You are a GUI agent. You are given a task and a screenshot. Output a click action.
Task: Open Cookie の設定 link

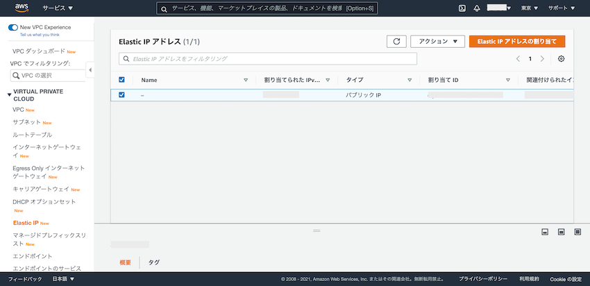coord(566,279)
